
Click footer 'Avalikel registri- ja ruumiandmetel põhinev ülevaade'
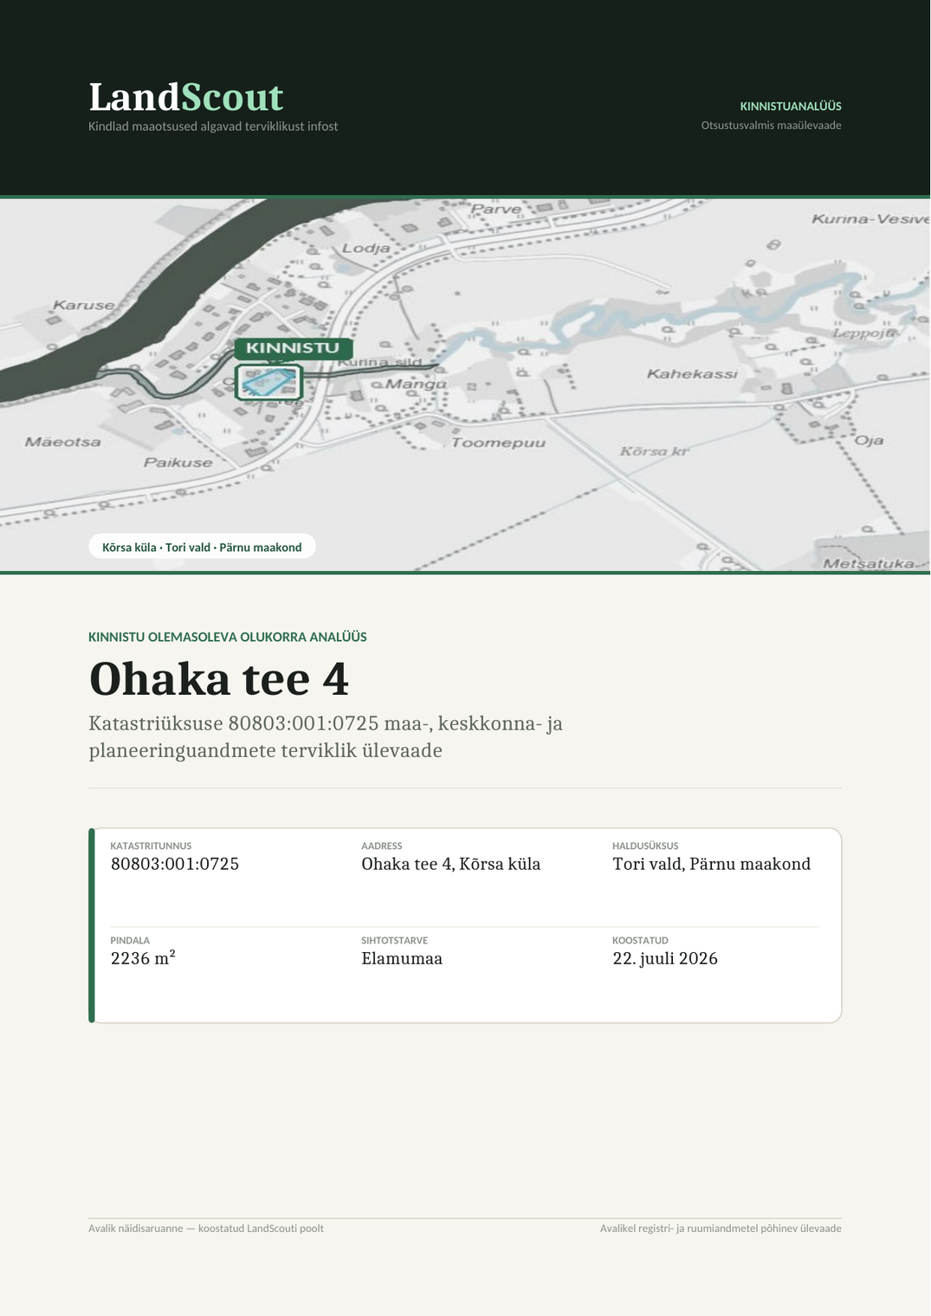click(x=721, y=1228)
